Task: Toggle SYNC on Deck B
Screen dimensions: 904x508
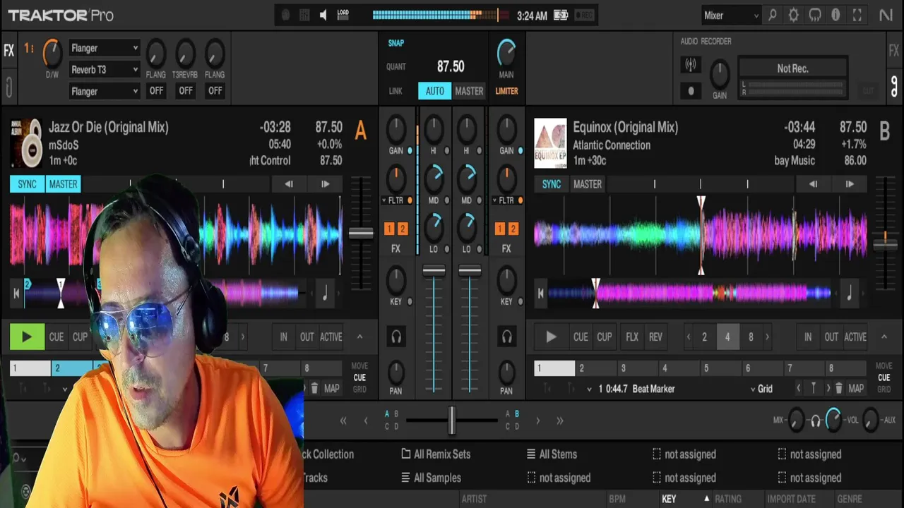Action: coord(552,184)
